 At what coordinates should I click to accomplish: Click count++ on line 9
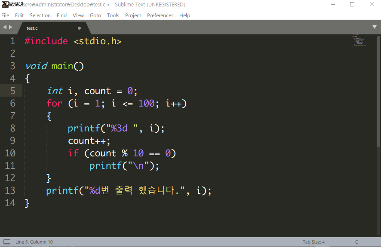[x=89, y=141]
